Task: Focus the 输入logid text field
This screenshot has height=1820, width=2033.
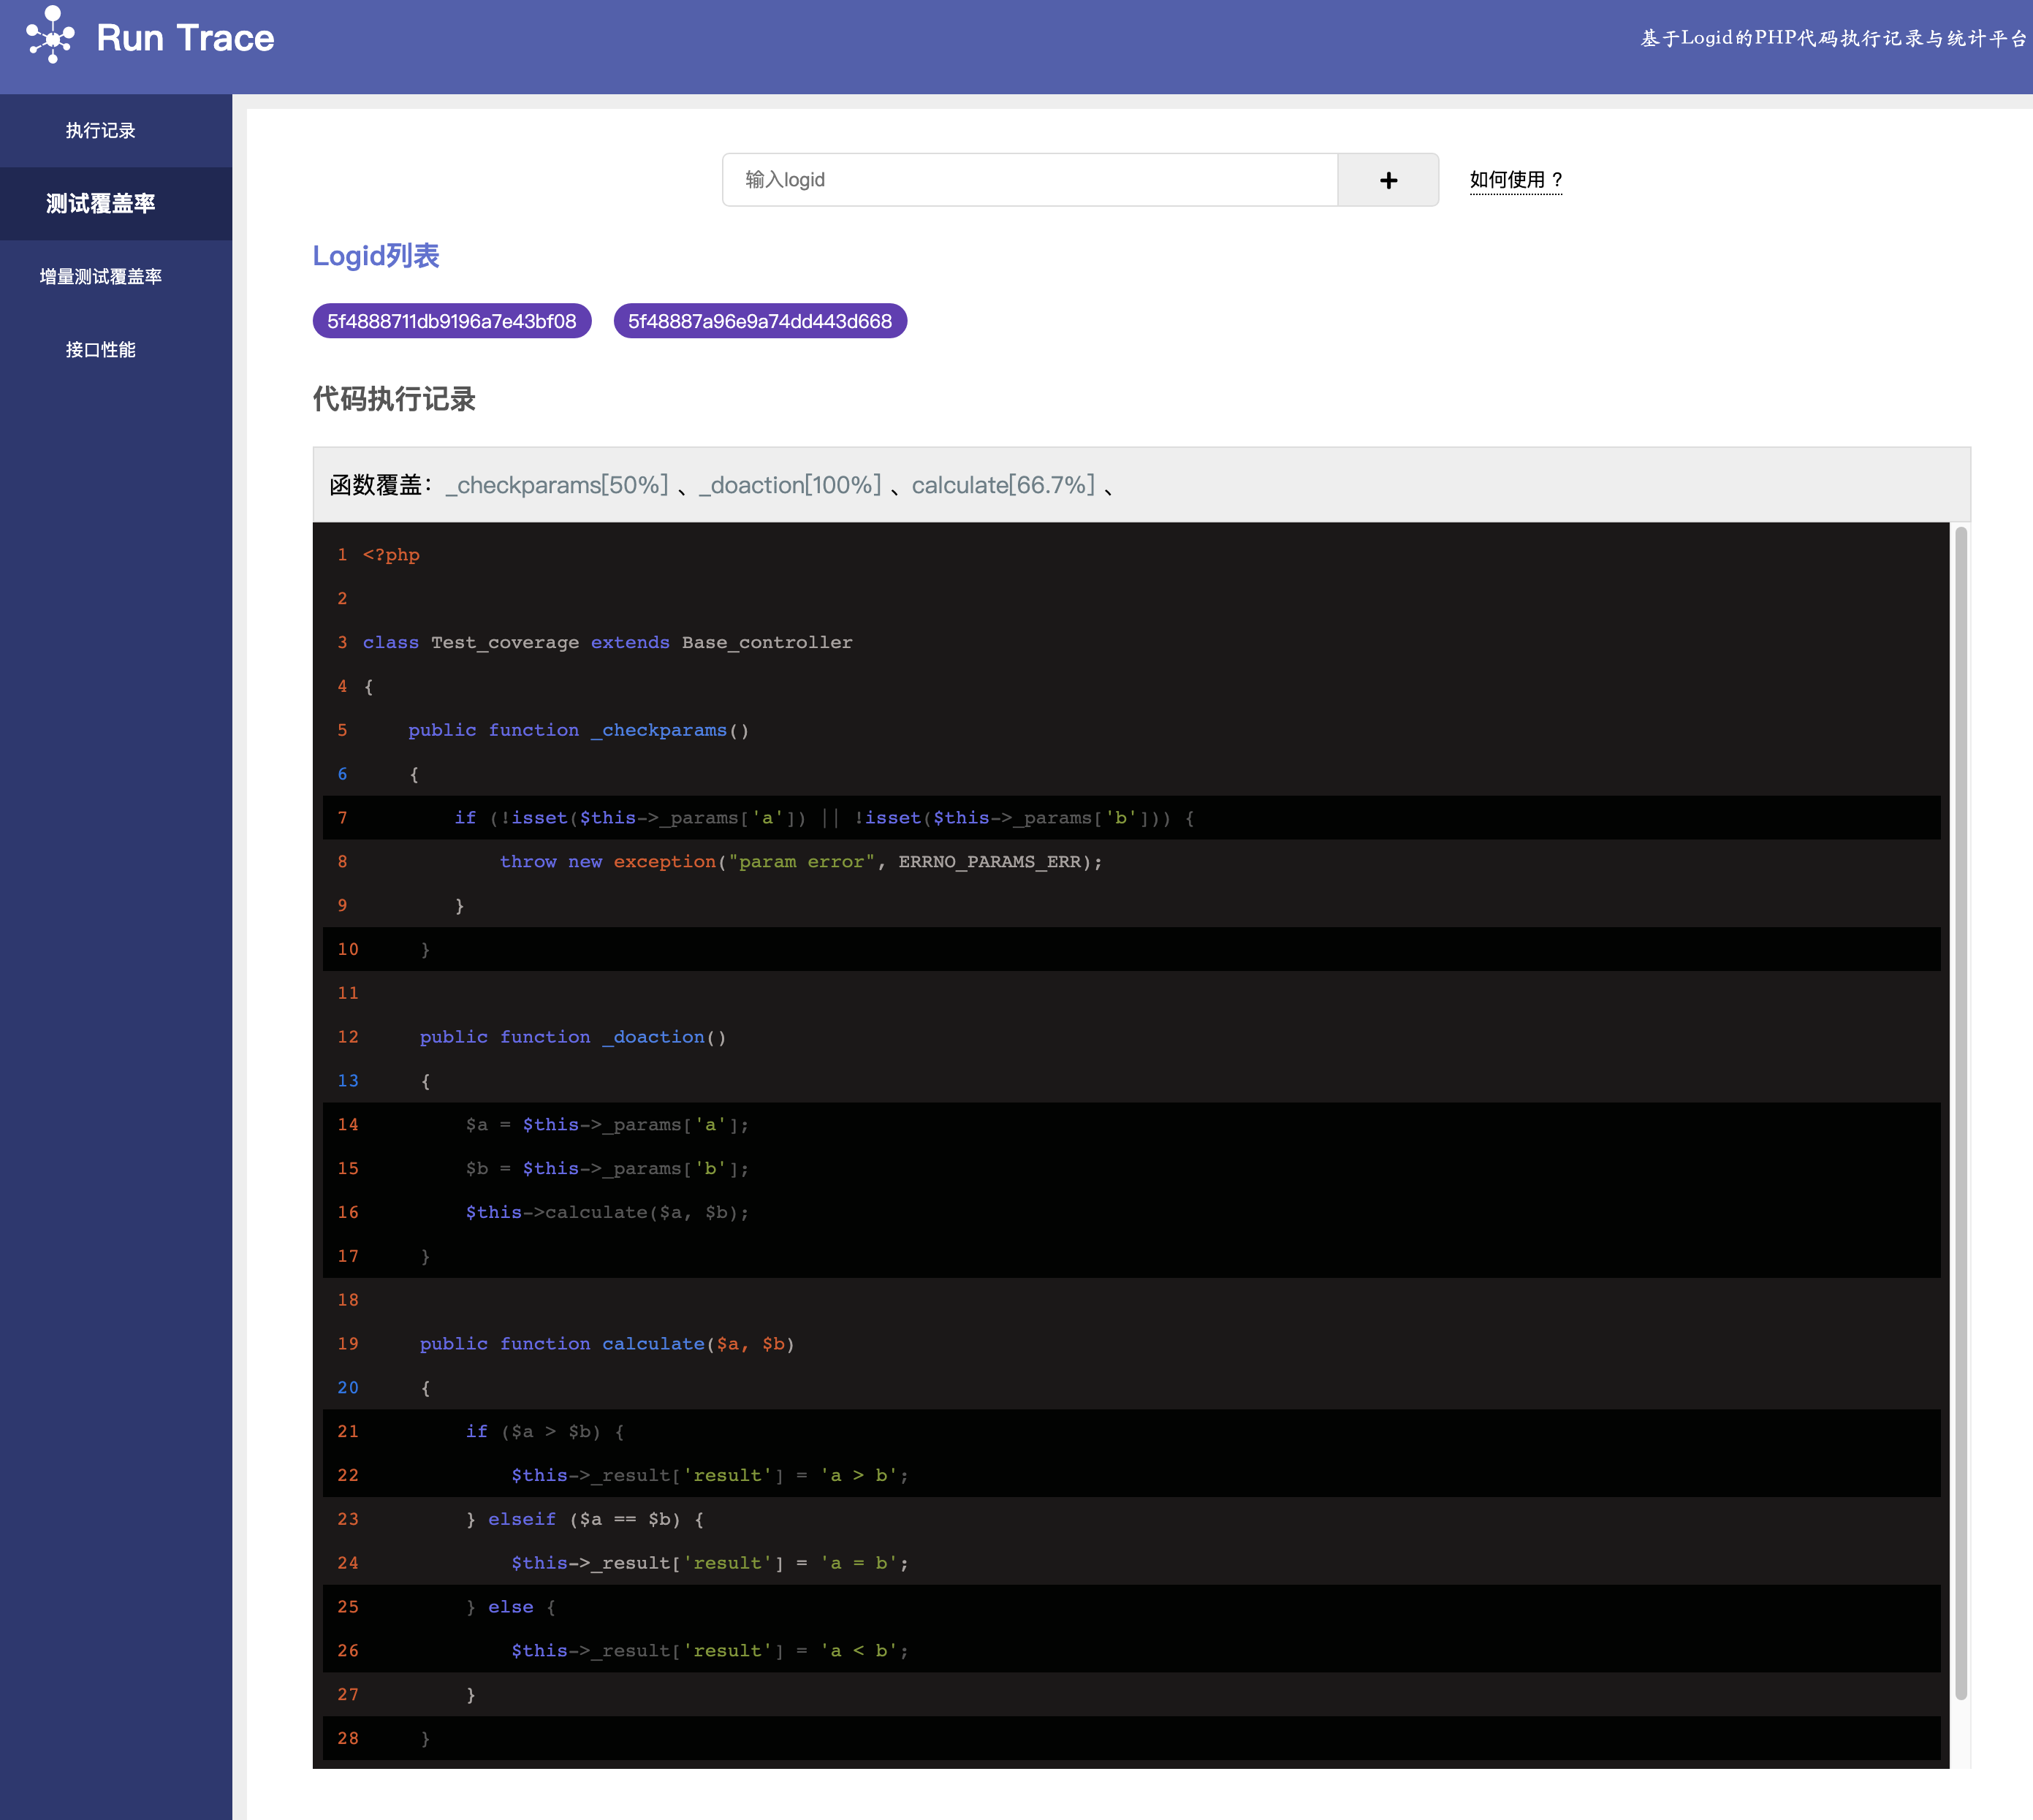Action: (x=1029, y=180)
